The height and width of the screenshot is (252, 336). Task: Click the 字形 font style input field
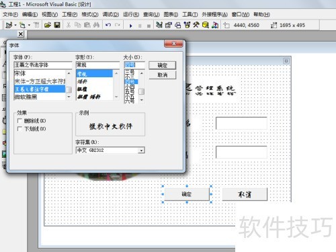[x=97, y=65]
